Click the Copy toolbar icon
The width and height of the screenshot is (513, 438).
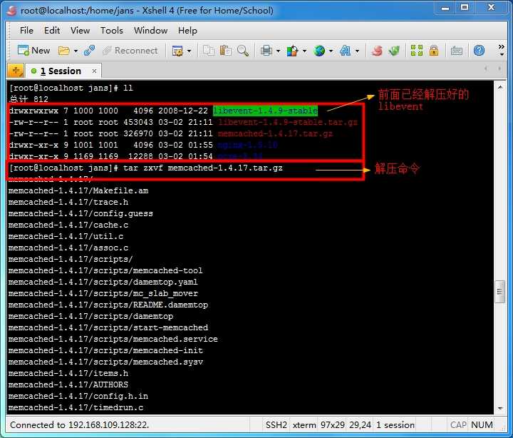click(x=208, y=51)
